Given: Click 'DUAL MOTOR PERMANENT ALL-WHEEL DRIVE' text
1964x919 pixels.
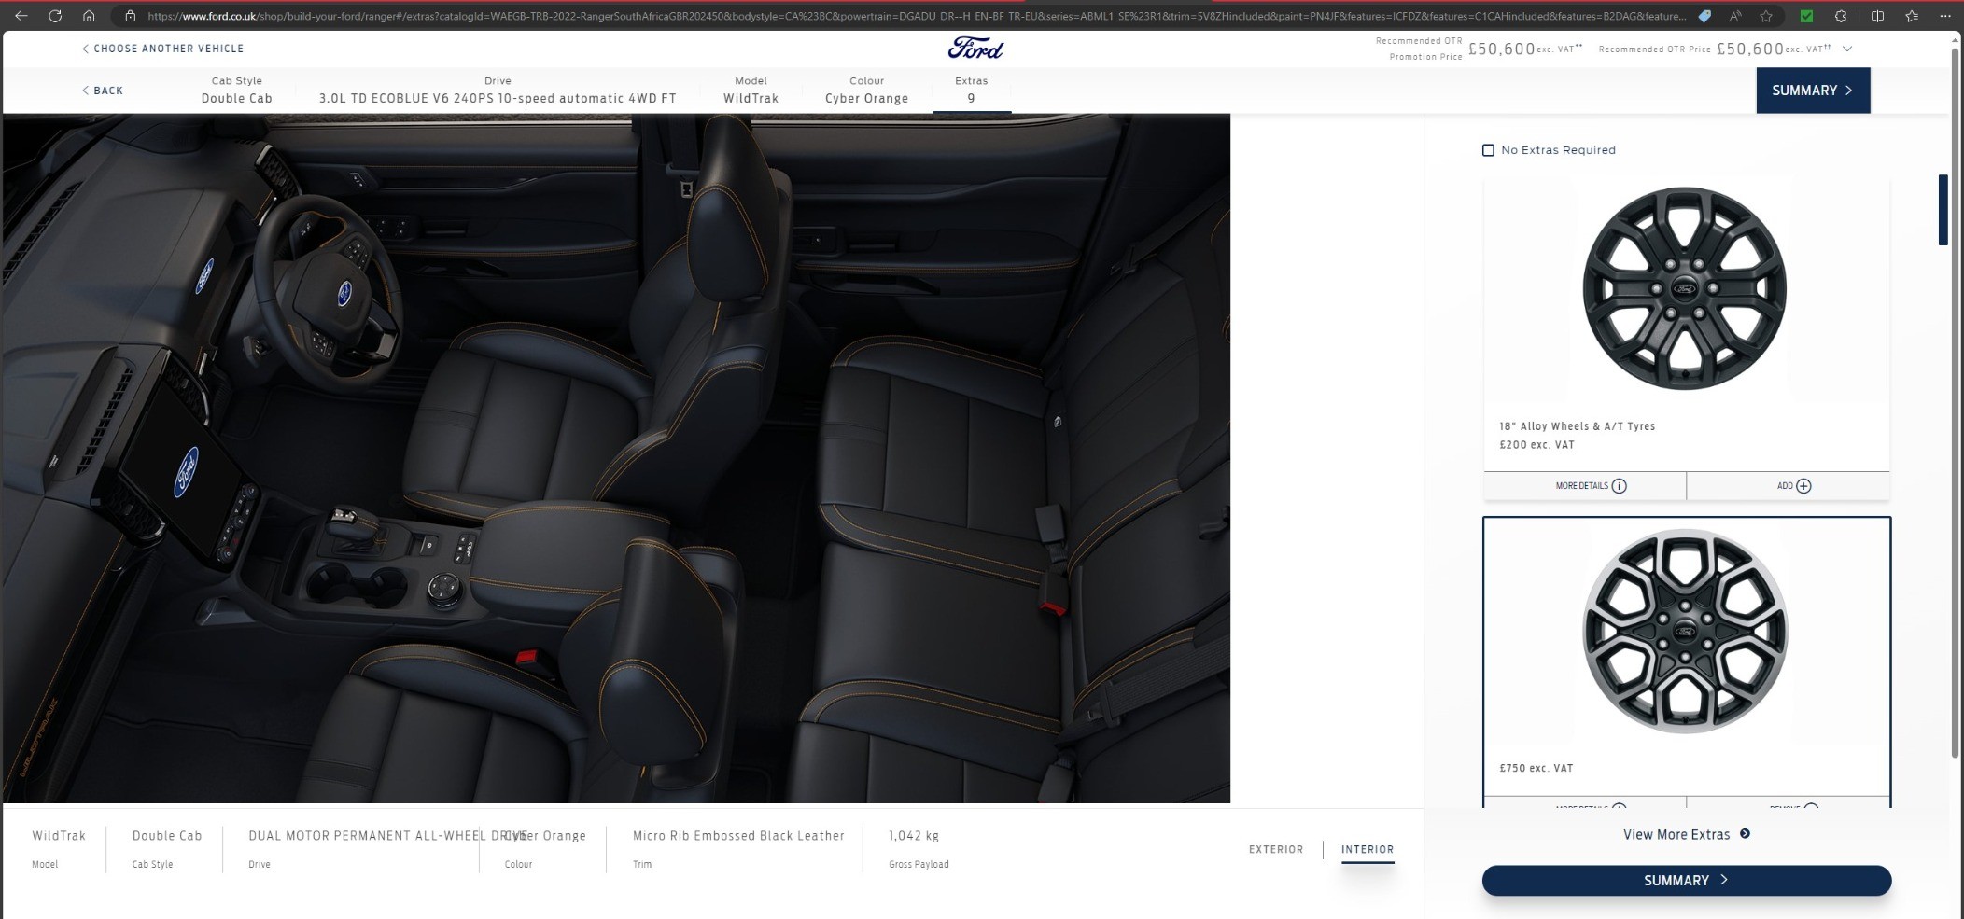Looking at the screenshot, I should point(388,836).
